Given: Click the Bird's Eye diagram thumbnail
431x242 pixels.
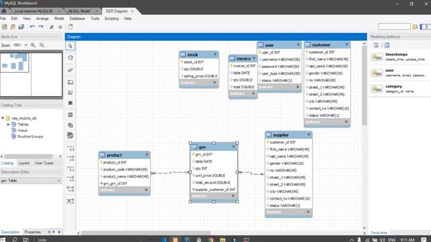Looking at the screenshot, I should tap(31, 74).
